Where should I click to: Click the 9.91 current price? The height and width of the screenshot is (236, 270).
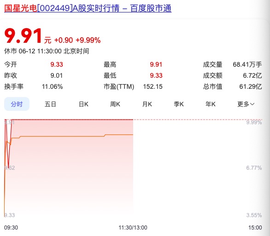click(23, 36)
